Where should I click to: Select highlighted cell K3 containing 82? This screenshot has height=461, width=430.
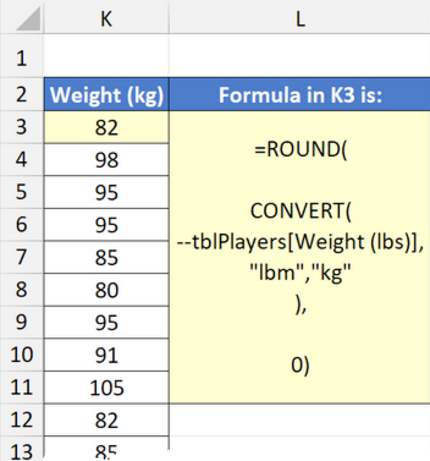click(x=106, y=128)
